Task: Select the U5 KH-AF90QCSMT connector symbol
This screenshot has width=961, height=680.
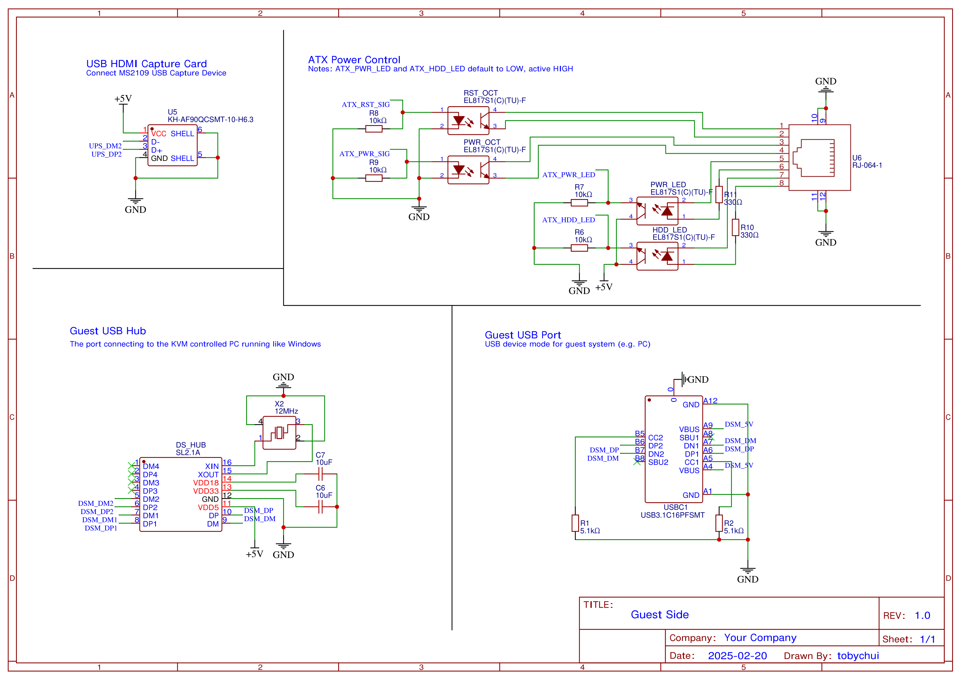Action: (x=172, y=145)
